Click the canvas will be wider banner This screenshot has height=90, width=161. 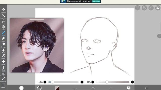pyautogui.click(x=80, y=1)
